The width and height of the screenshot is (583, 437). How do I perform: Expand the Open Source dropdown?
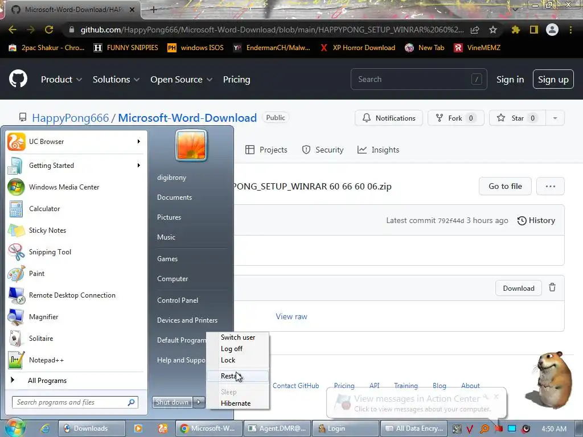click(182, 80)
